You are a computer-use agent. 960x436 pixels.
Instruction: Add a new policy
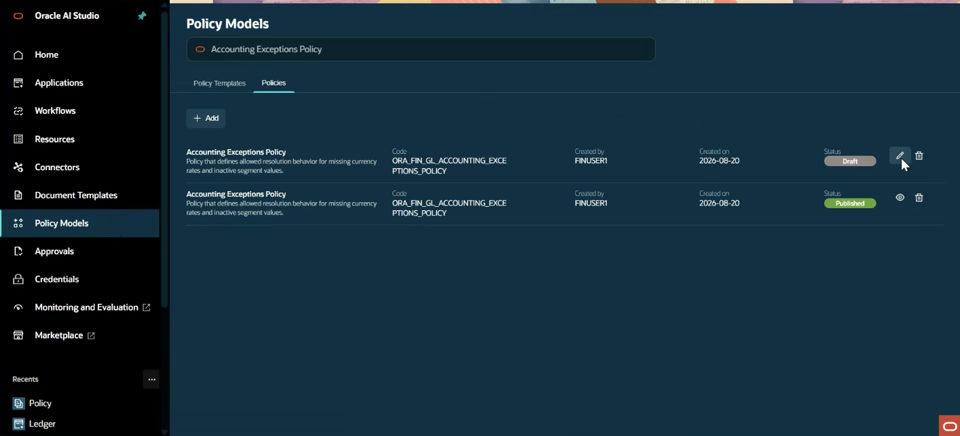pos(206,118)
